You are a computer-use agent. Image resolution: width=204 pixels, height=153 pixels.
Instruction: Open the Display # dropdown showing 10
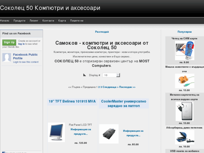[111, 75]
